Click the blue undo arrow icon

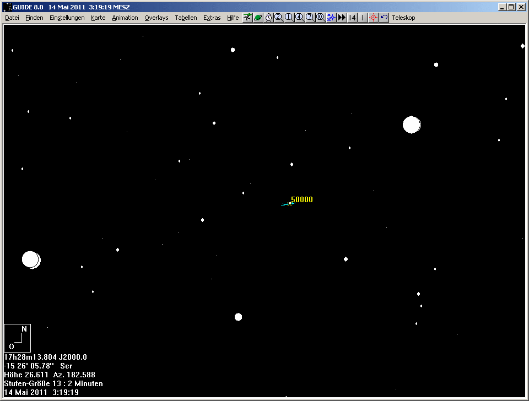tap(384, 18)
